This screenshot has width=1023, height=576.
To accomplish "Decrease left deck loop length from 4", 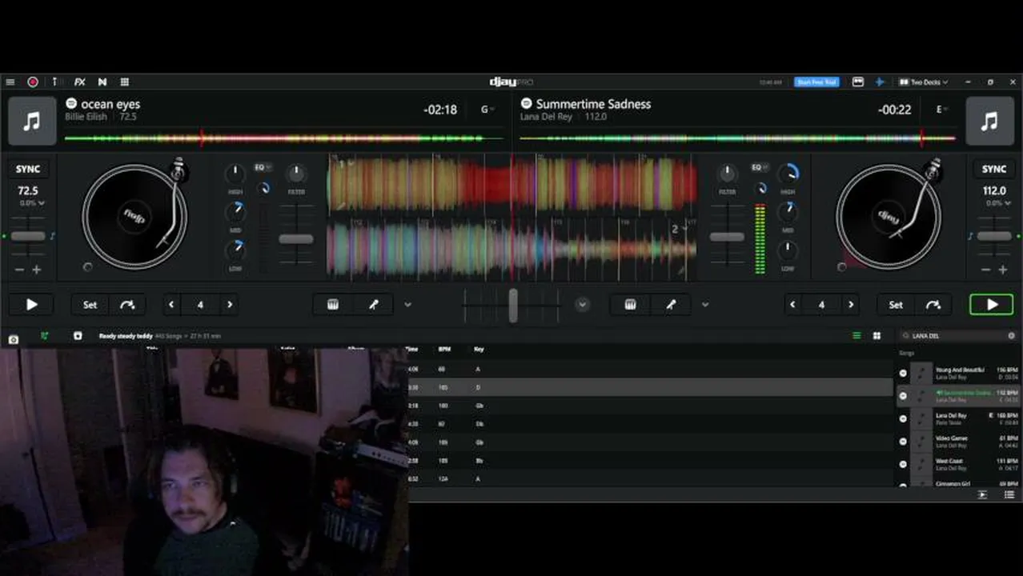I will (171, 305).
